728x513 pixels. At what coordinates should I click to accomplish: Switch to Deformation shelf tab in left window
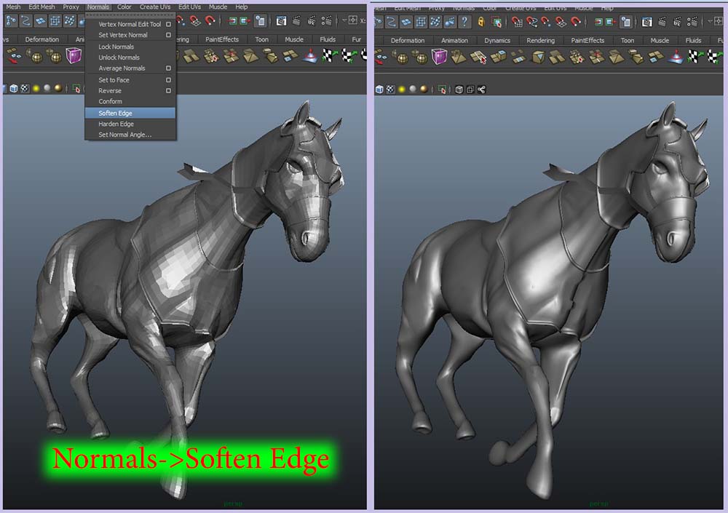tap(41, 39)
